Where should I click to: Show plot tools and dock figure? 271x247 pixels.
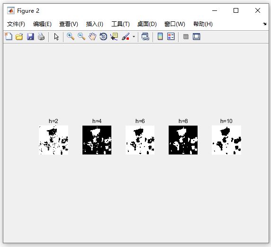point(197,36)
